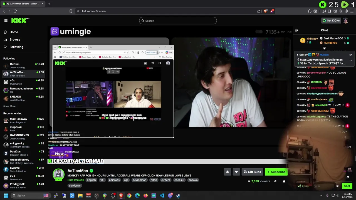The height and width of the screenshot is (200, 356).
Task: Open the Brave VPN shield icon
Action: [346, 11]
